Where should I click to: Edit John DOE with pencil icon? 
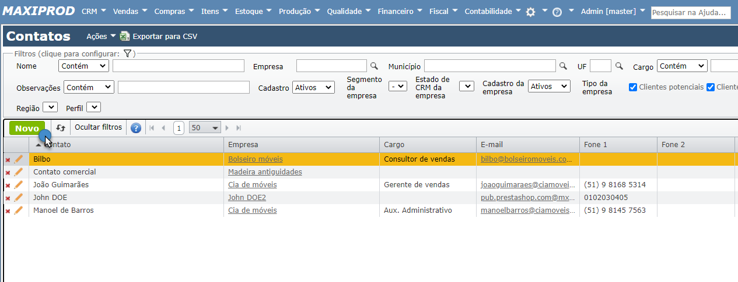[x=19, y=198]
